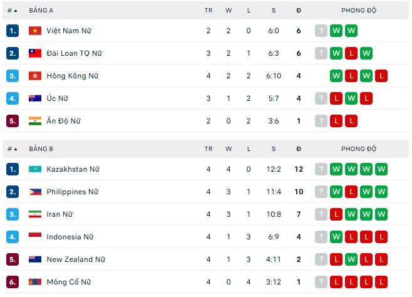Click the grey upcoming-match icon for Iran Nữ
The image size is (412, 297).
321,214
